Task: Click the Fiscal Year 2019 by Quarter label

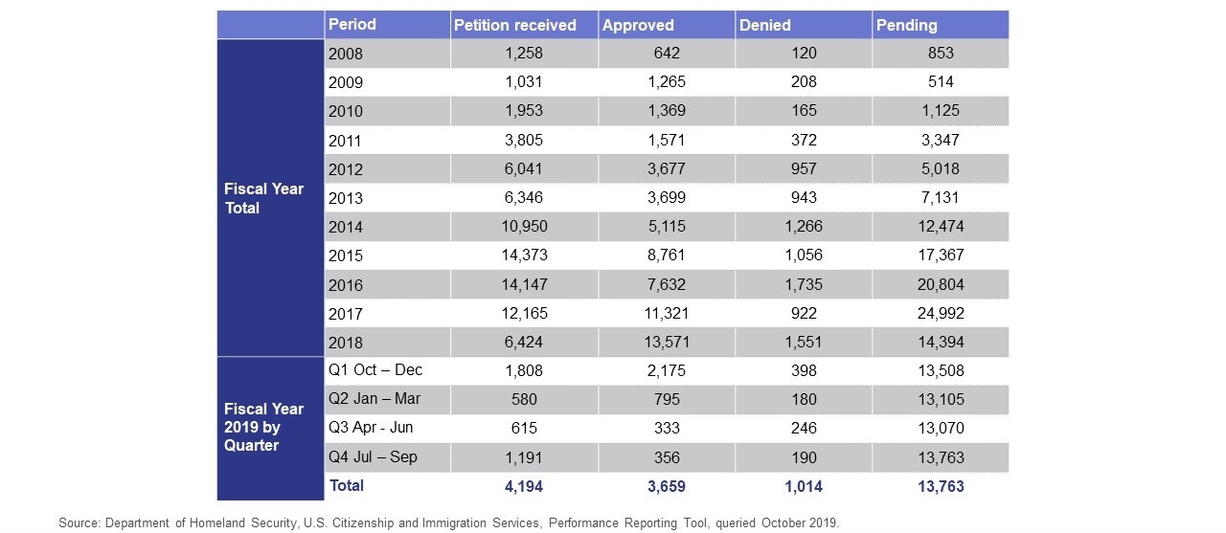Action: coord(264,427)
